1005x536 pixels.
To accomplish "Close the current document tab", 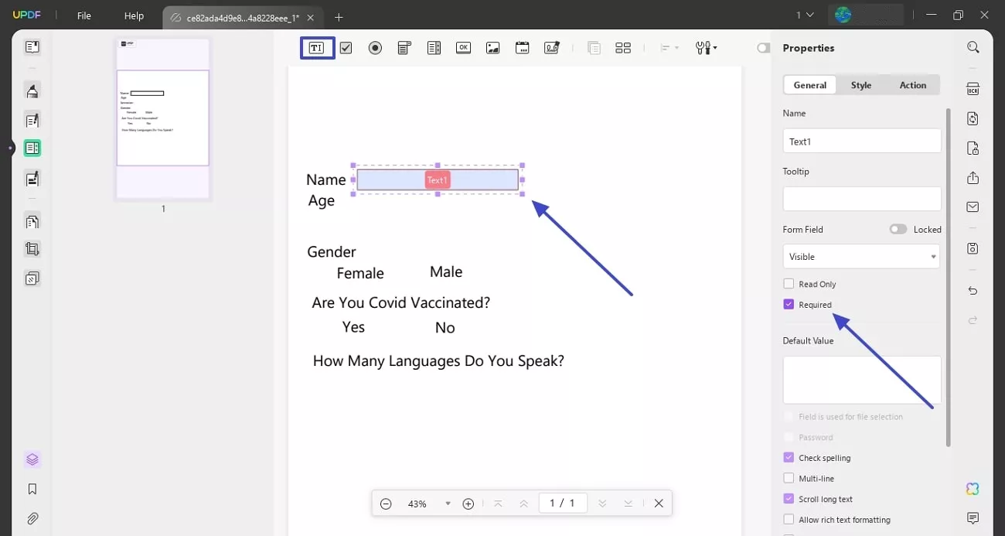I will click(x=312, y=17).
